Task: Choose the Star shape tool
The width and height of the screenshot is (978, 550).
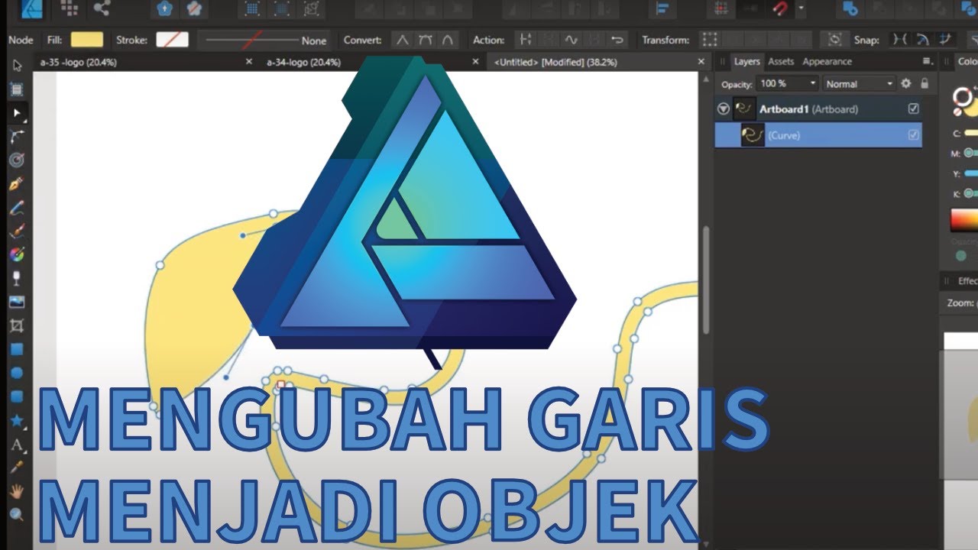Action: pyautogui.click(x=16, y=420)
